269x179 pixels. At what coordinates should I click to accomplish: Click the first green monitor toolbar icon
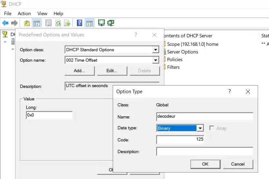[x=101, y=23]
